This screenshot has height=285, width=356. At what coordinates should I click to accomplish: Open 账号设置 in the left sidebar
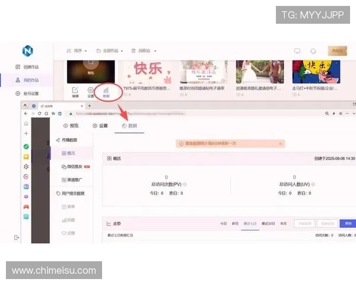(27, 93)
